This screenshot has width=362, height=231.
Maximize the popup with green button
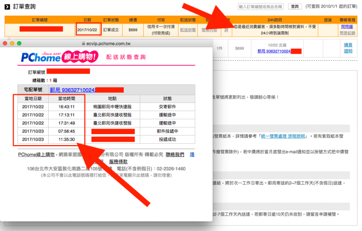tap(19, 43)
